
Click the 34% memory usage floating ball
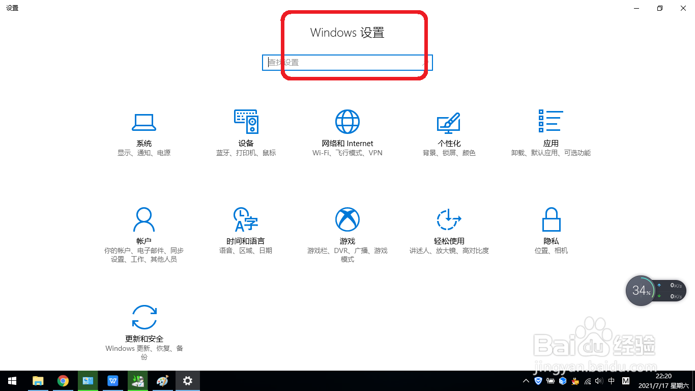pyautogui.click(x=641, y=291)
